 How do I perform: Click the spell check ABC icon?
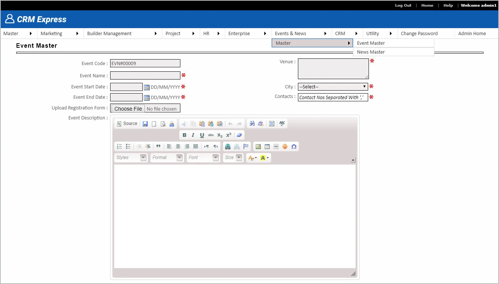pos(282,124)
